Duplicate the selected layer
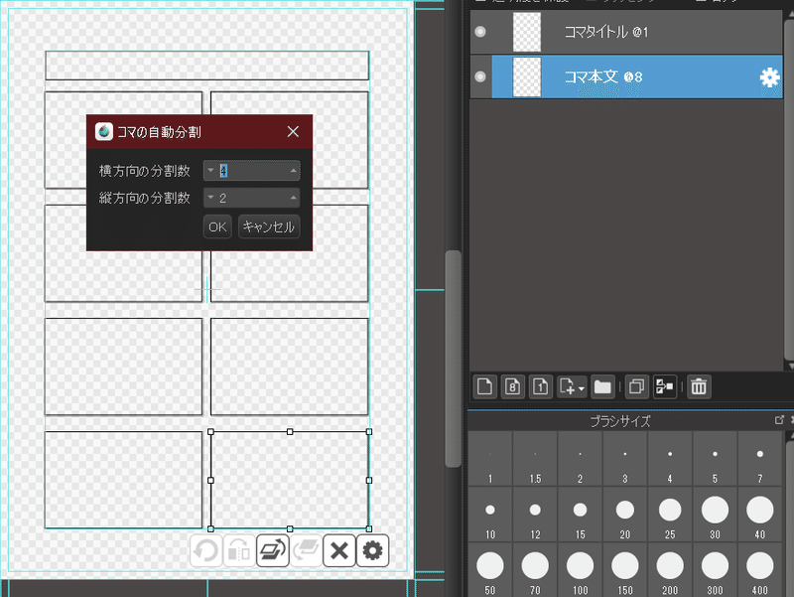This screenshot has height=597, width=794. click(636, 386)
